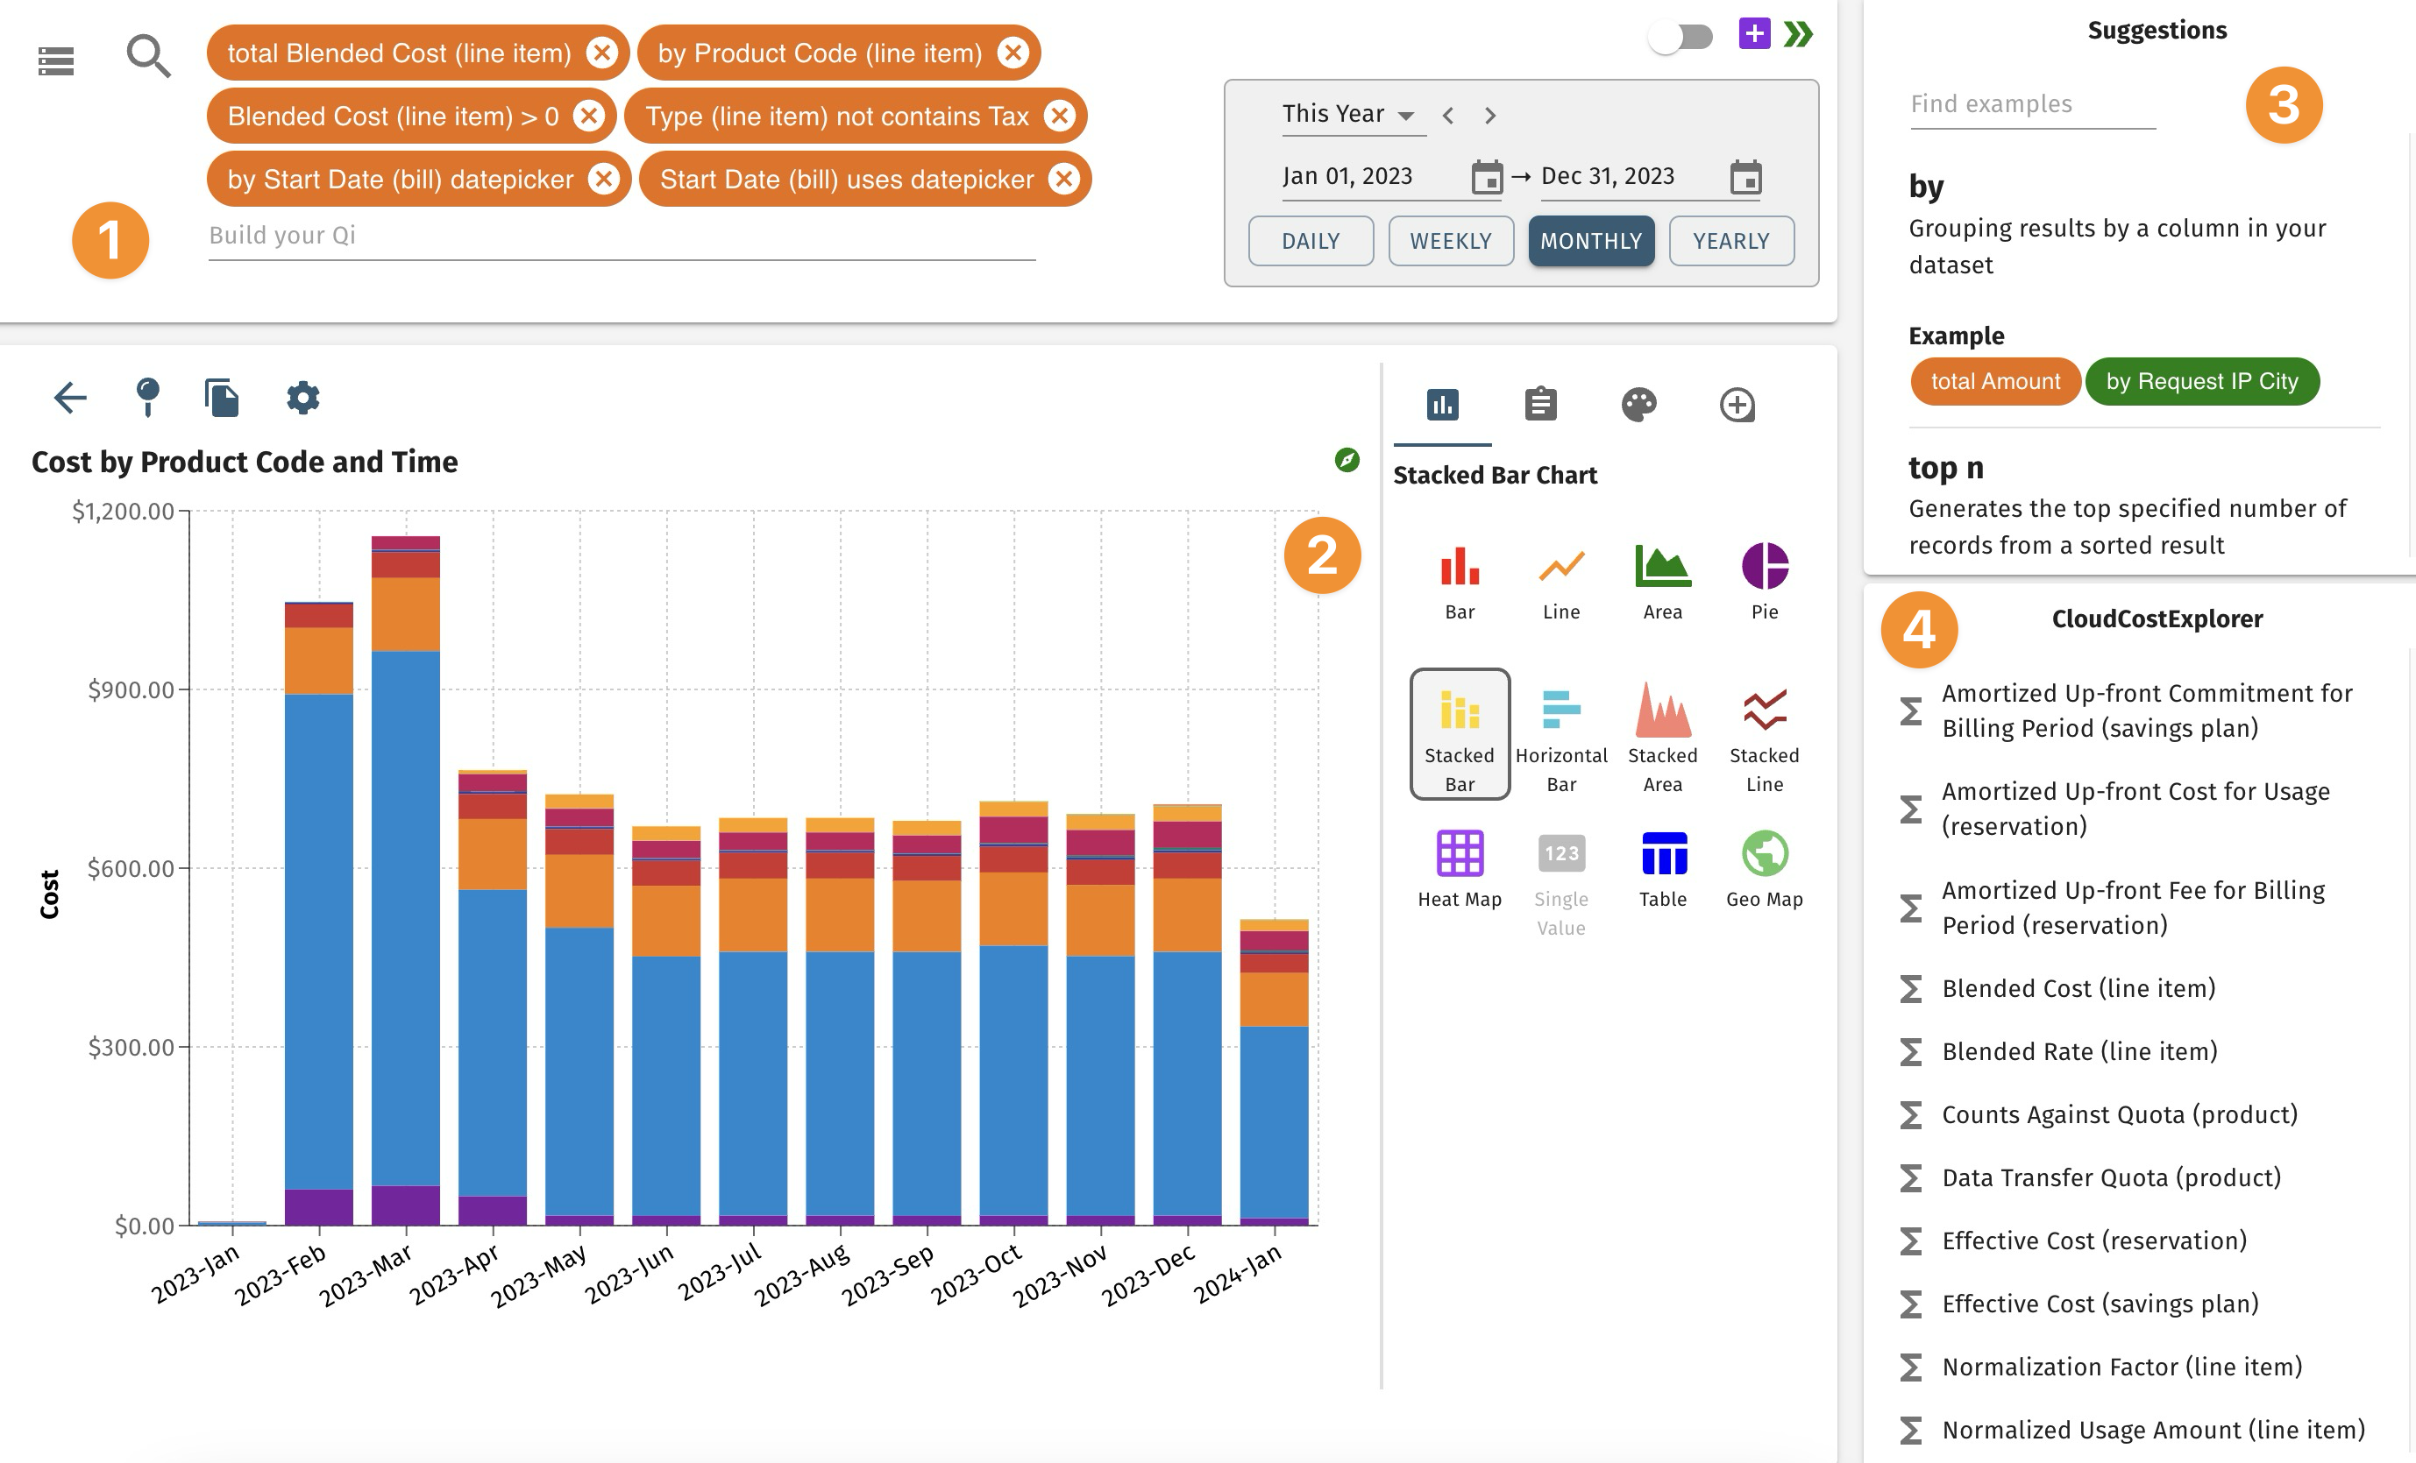The width and height of the screenshot is (2416, 1463).
Task: Toggle the switch near purple plus
Action: coord(1681,38)
